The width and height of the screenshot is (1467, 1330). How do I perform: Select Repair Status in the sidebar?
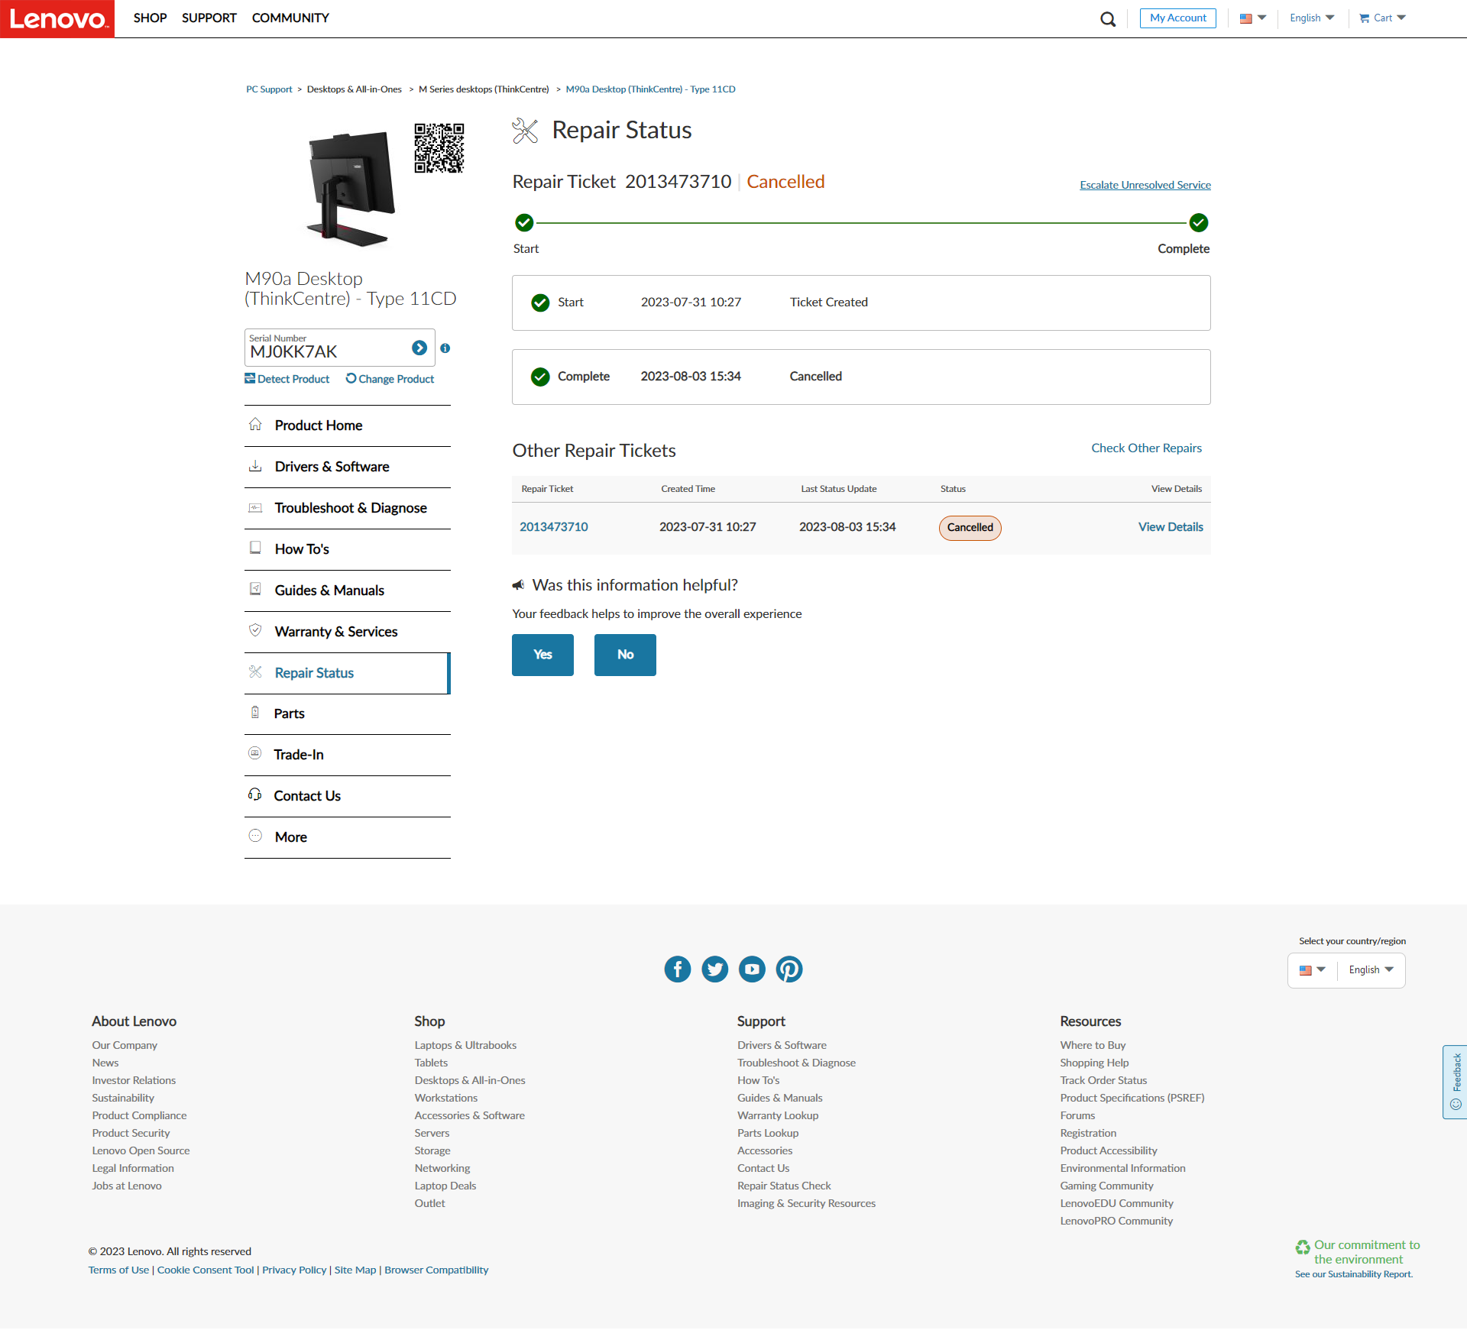[313, 673]
